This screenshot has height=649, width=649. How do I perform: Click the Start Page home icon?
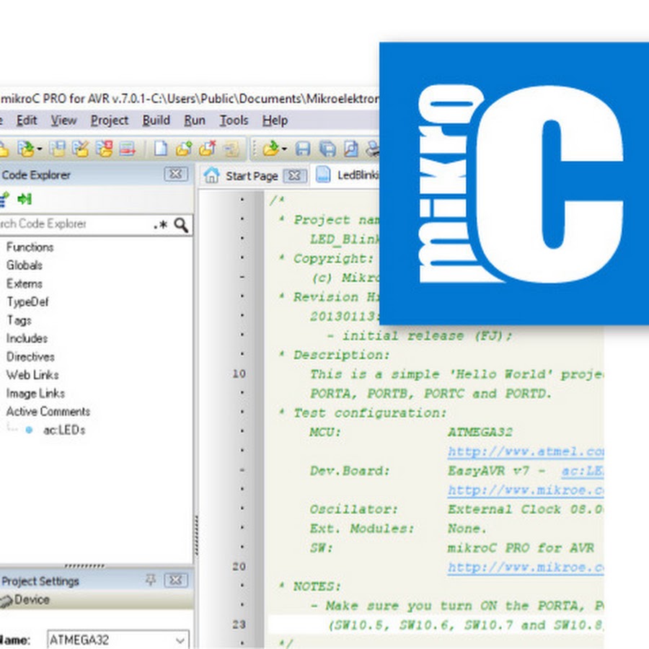pos(211,175)
